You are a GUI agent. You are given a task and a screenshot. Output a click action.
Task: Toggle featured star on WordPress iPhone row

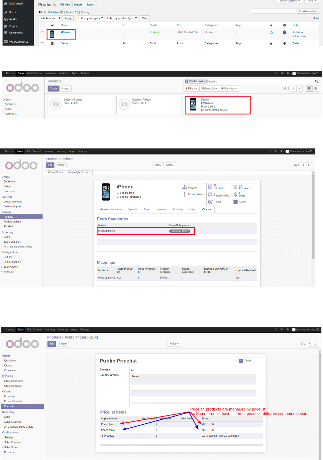[x=271, y=32]
